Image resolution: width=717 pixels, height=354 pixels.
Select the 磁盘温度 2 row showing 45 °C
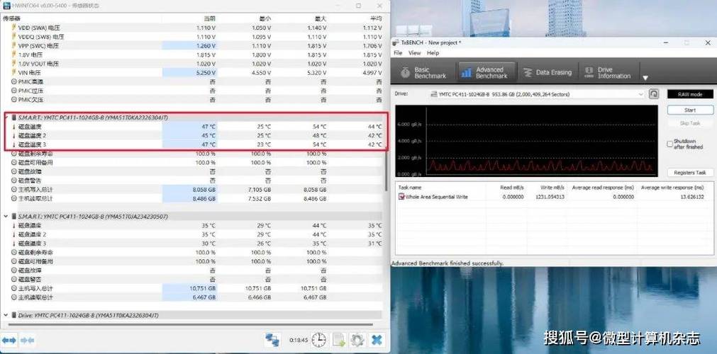click(x=192, y=136)
